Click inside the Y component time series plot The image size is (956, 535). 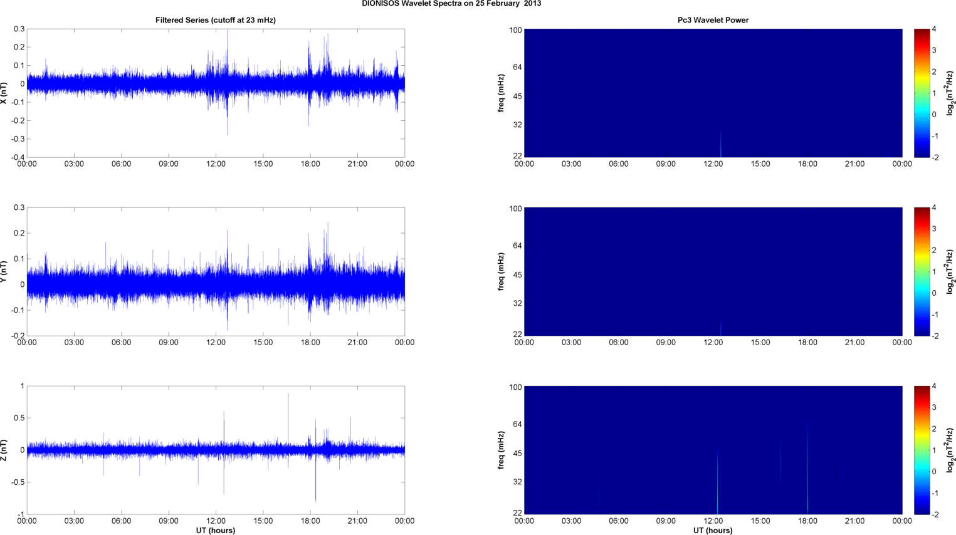click(216, 271)
